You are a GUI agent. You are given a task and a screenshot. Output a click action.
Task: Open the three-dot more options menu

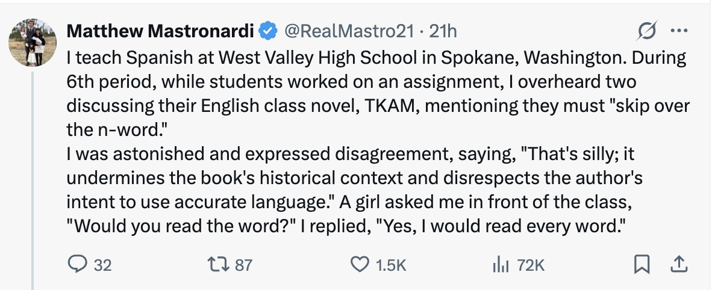pyautogui.click(x=679, y=30)
